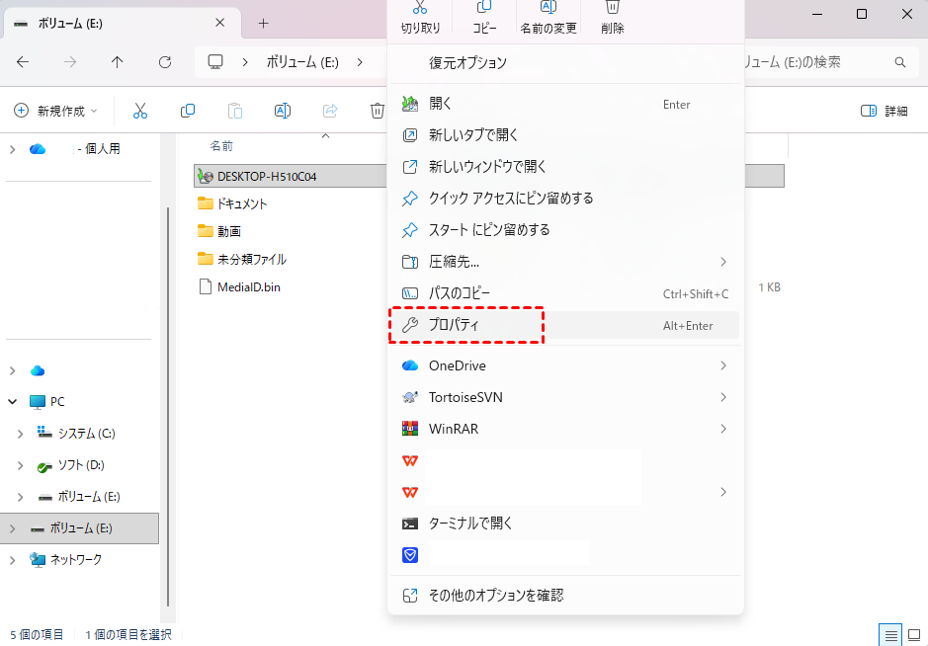Click the copy icon in context menu
This screenshot has height=646, width=928.
pos(484,8)
